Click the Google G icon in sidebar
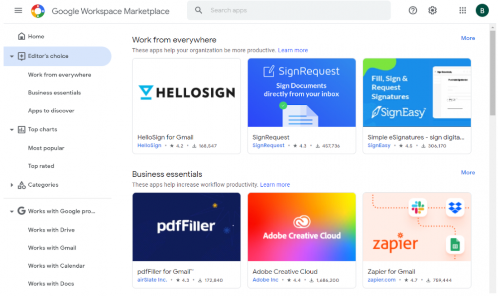 tap(21, 211)
